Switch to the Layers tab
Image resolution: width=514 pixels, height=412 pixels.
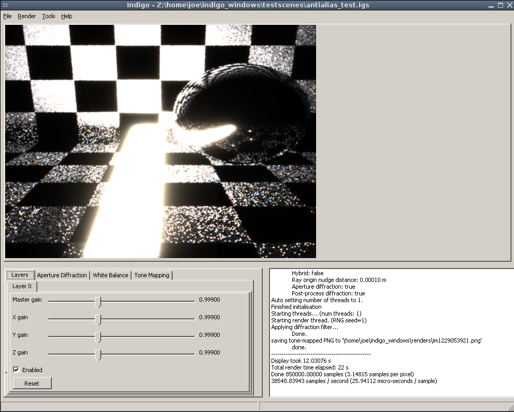pos(20,275)
